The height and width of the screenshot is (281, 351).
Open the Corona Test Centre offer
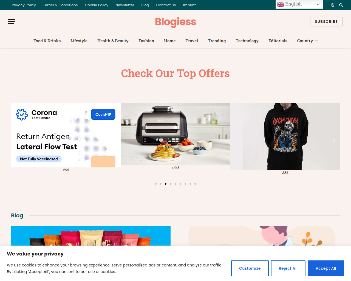coord(66,135)
